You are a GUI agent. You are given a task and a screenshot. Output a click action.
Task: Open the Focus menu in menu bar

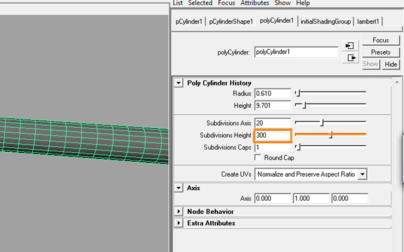226,3
